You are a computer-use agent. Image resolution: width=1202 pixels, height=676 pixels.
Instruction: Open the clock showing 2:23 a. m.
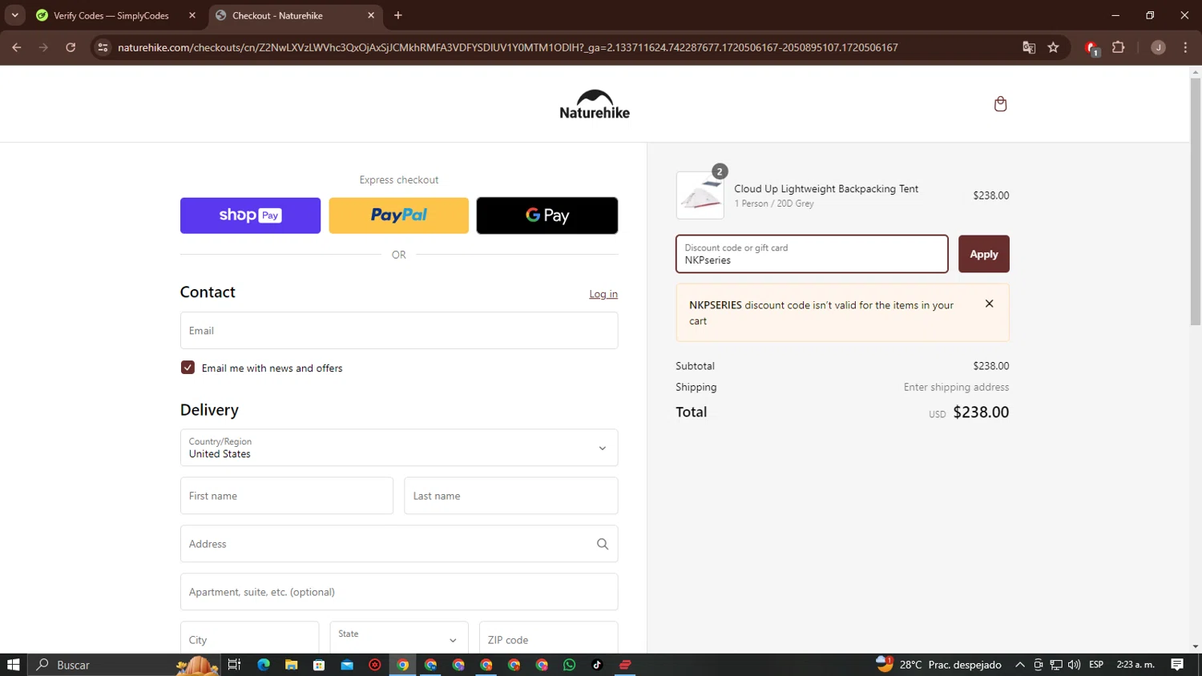(1135, 665)
